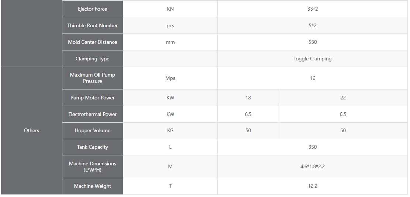The image size is (410, 197).
Task: Click the Hopper Volume label cell
Action: (x=92, y=130)
